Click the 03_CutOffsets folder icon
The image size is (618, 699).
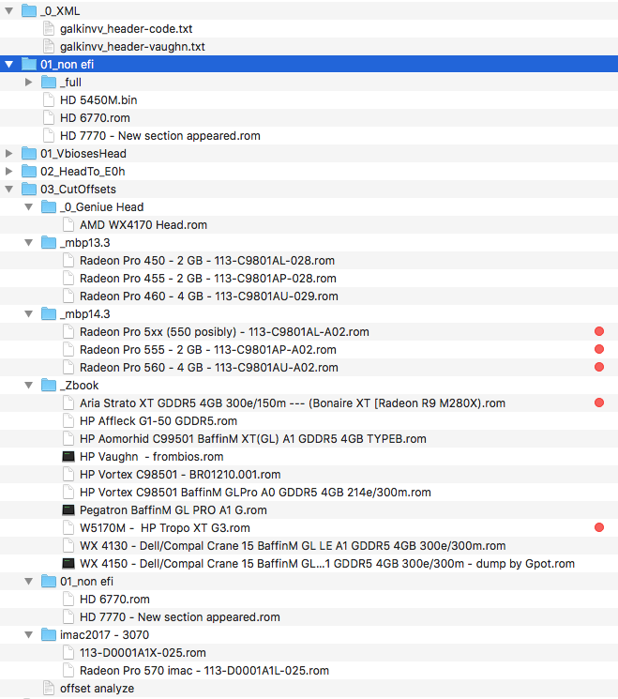tap(29, 189)
